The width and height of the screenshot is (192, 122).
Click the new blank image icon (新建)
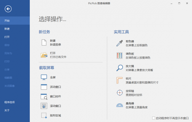(x=44, y=42)
